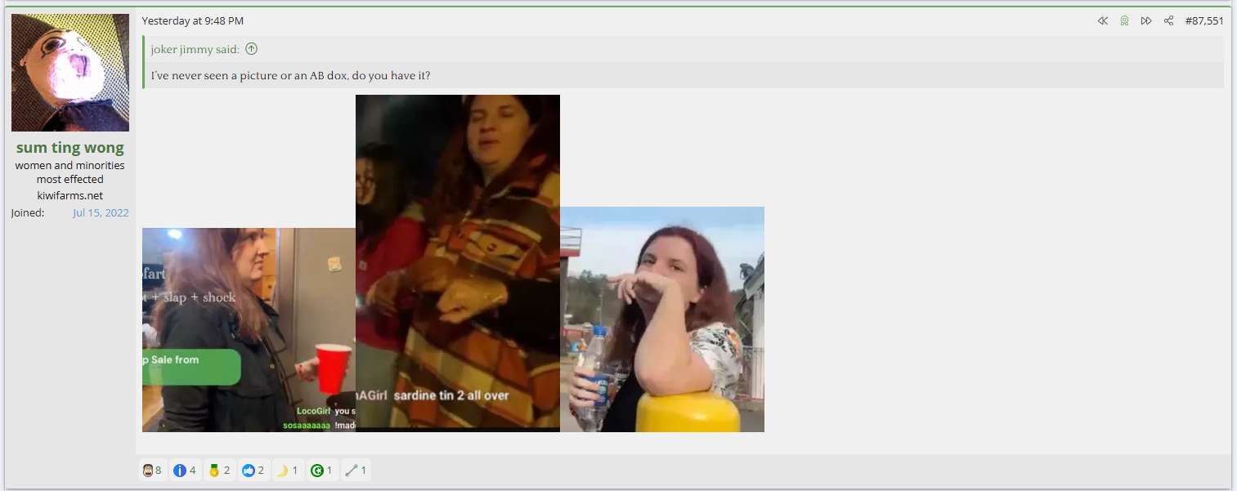Open the 'sardine tin 2 all over' image

tap(458, 263)
